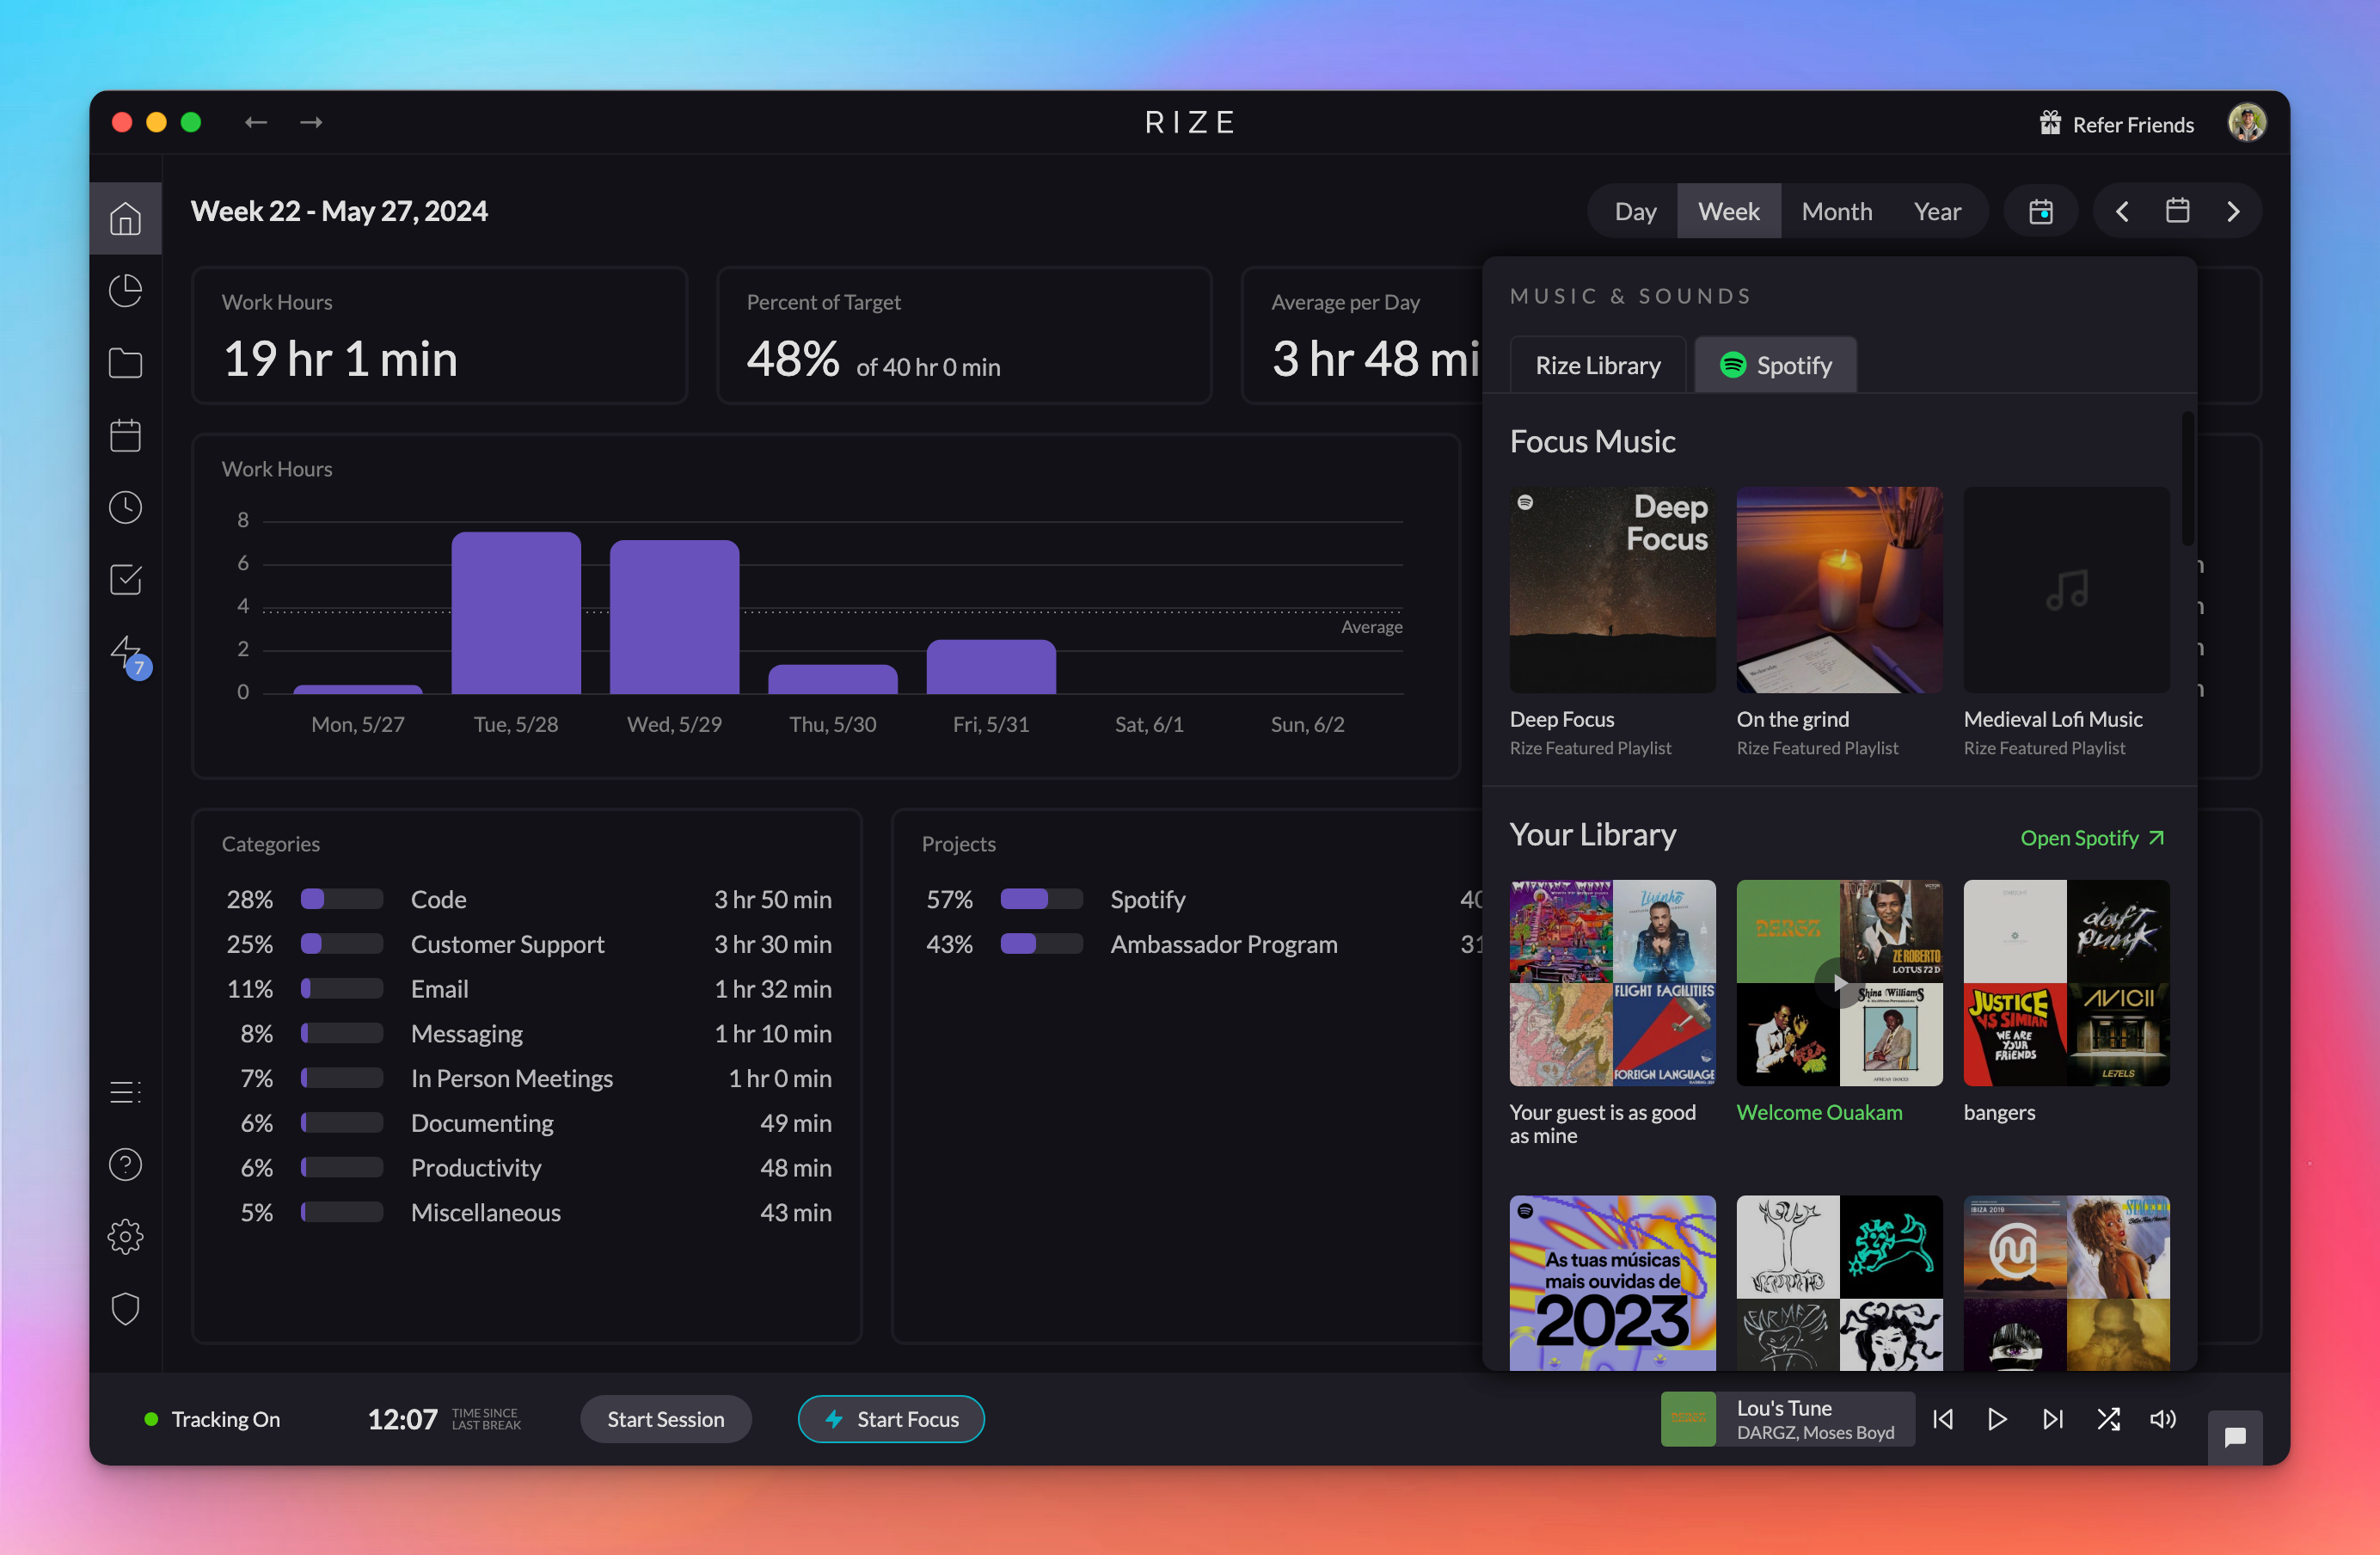Image resolution: width=2380 pixels, height=1555 pixels.
Task: Switch to the Month view tab
Action: coord(1836,211)
